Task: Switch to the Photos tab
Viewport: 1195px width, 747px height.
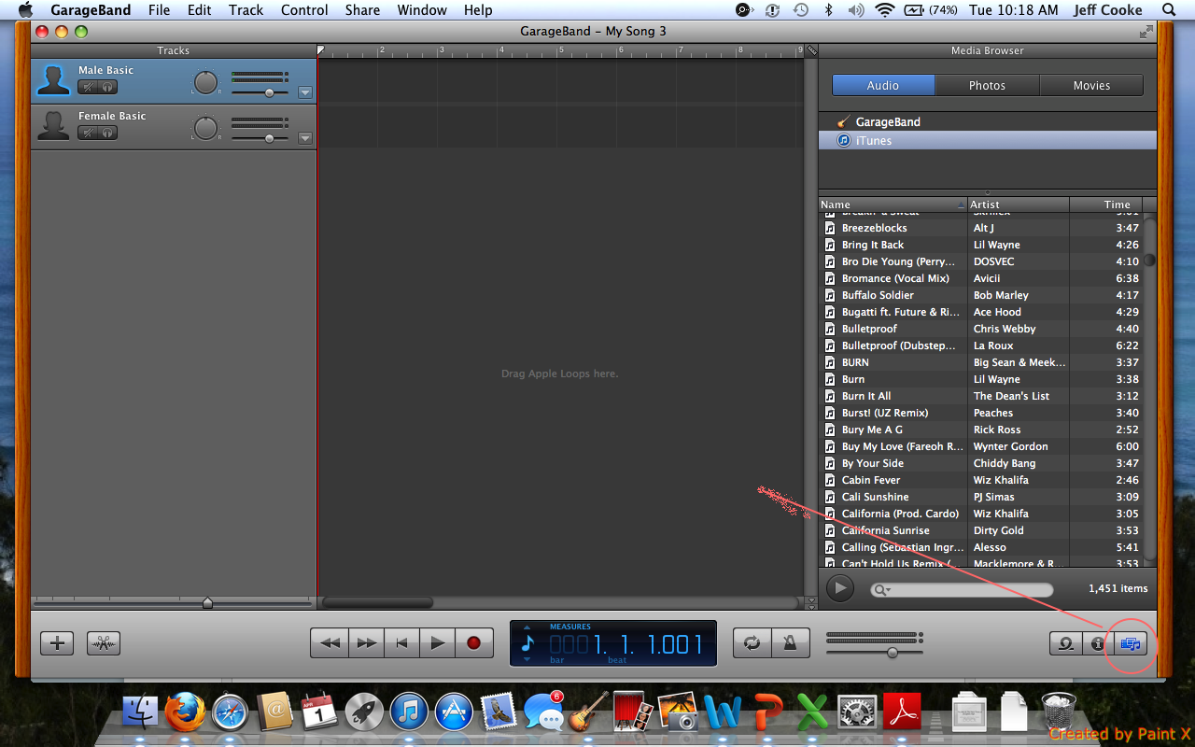Action: [987, 85]
